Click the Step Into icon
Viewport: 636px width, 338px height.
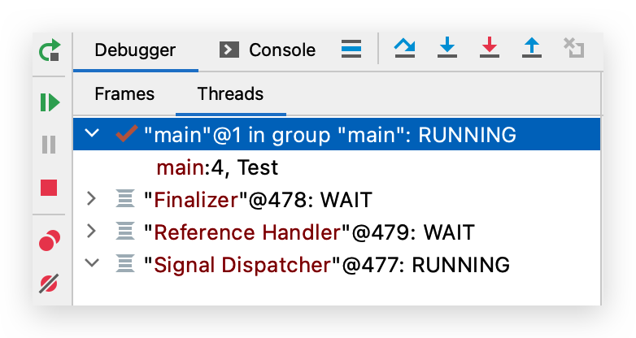(x=447, y=50)
